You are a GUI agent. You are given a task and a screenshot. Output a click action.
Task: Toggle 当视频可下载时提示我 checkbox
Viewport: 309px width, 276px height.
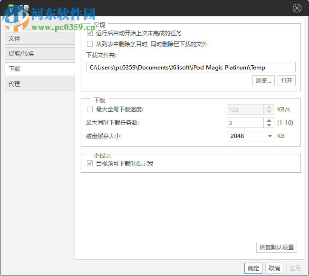click(90, 163)
